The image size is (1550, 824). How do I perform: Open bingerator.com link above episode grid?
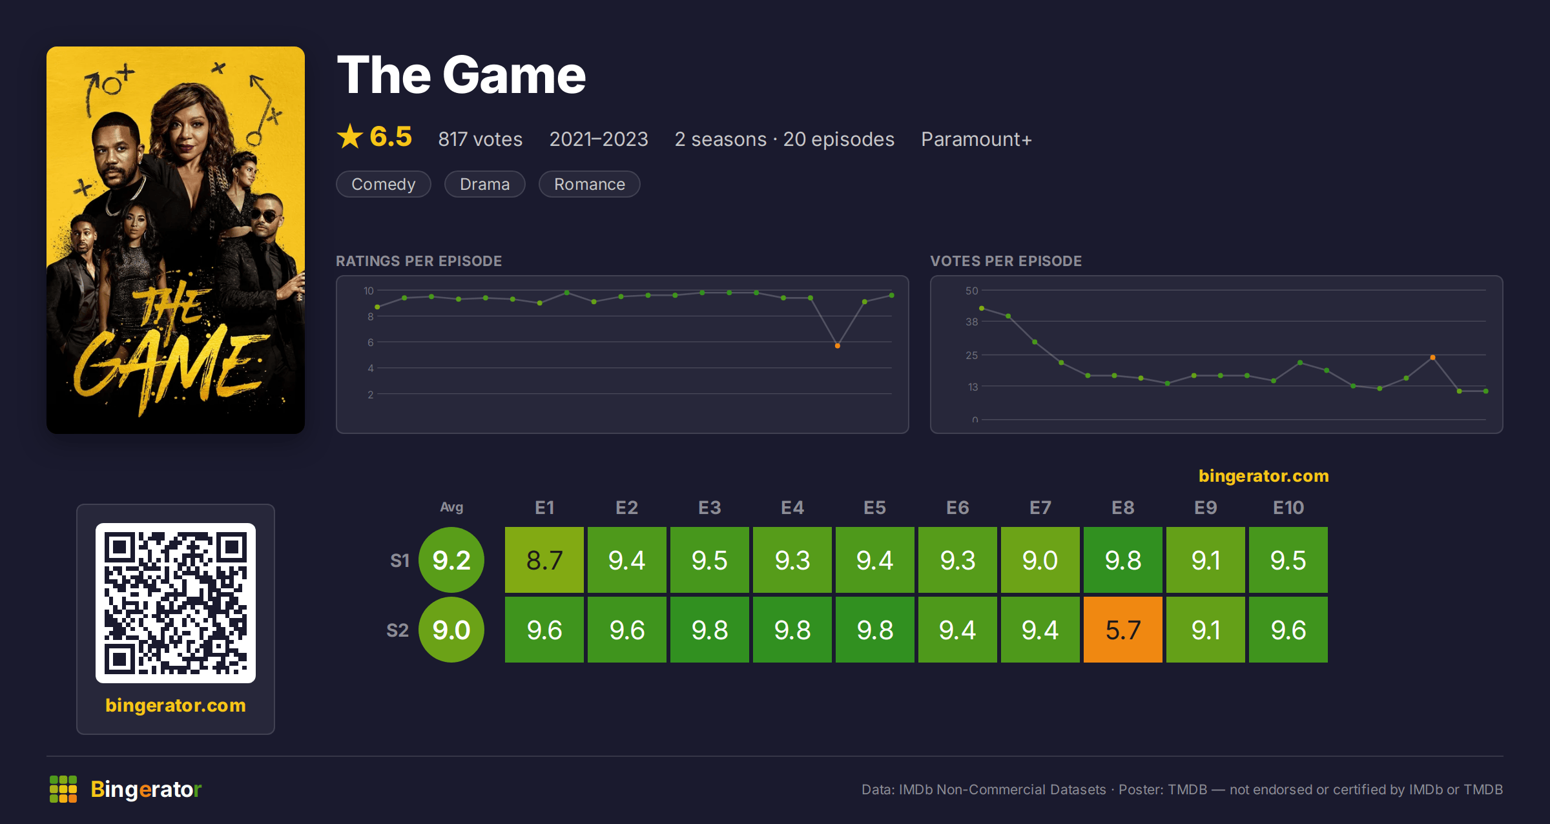(1264, 476)
